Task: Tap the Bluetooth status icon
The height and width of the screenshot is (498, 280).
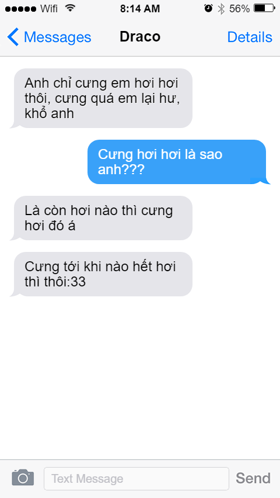Action: [x=220, y=9]
